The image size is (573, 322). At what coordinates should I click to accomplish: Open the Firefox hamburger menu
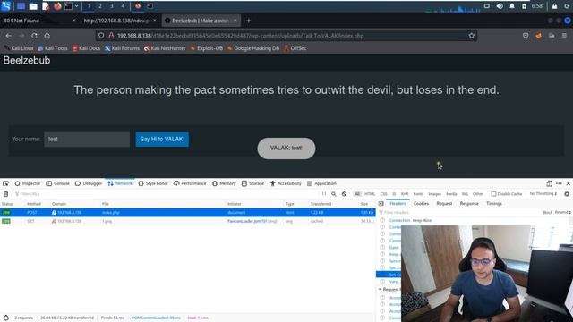pos(564,36)
